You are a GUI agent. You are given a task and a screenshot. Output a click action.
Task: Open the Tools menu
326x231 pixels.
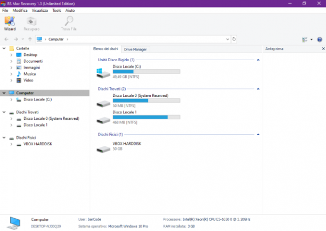(x=56, y=11)
